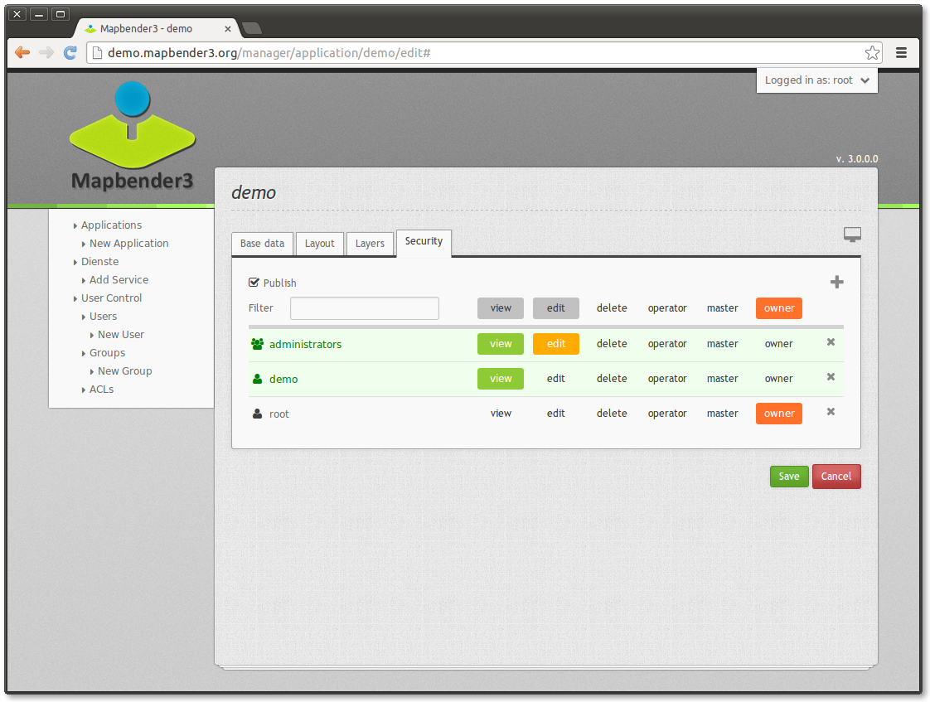Click the monitor preview icon

[x=852, y=235]
